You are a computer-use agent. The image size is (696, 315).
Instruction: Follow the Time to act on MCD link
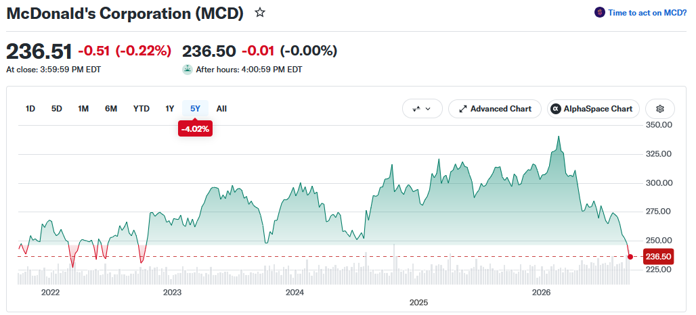click(x=647, y=13)
